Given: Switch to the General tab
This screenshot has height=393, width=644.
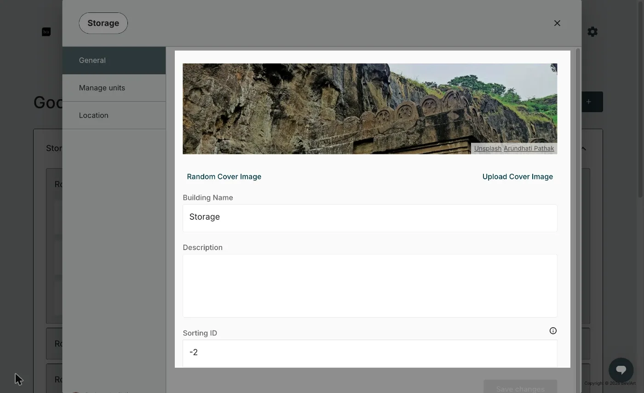Looking at the screenshot, I should click(114, 60).
